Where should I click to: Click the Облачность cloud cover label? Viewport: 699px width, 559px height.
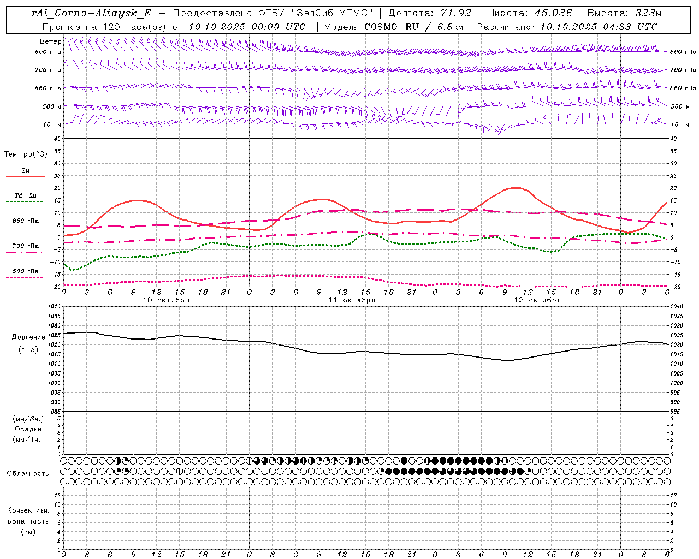pyautogui.click(x=28, y=474)
